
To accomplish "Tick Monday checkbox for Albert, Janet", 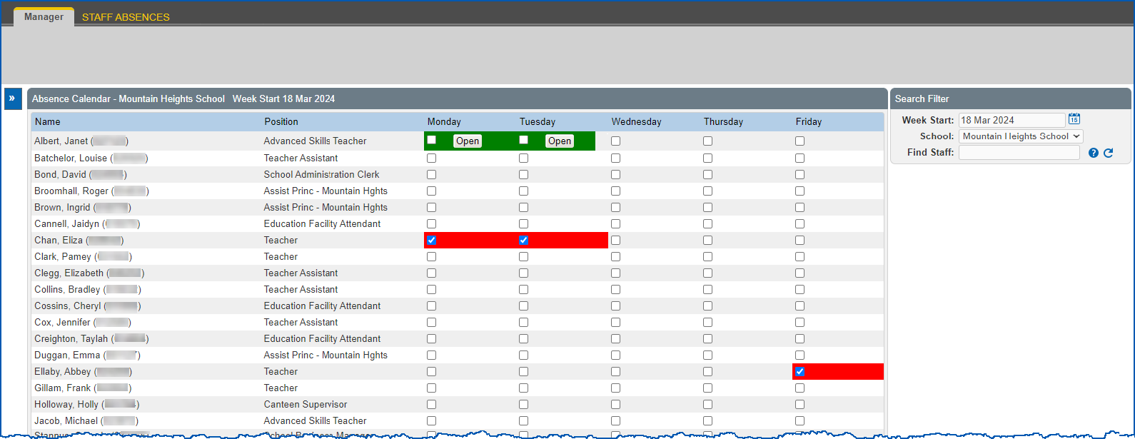I will 431,140.
